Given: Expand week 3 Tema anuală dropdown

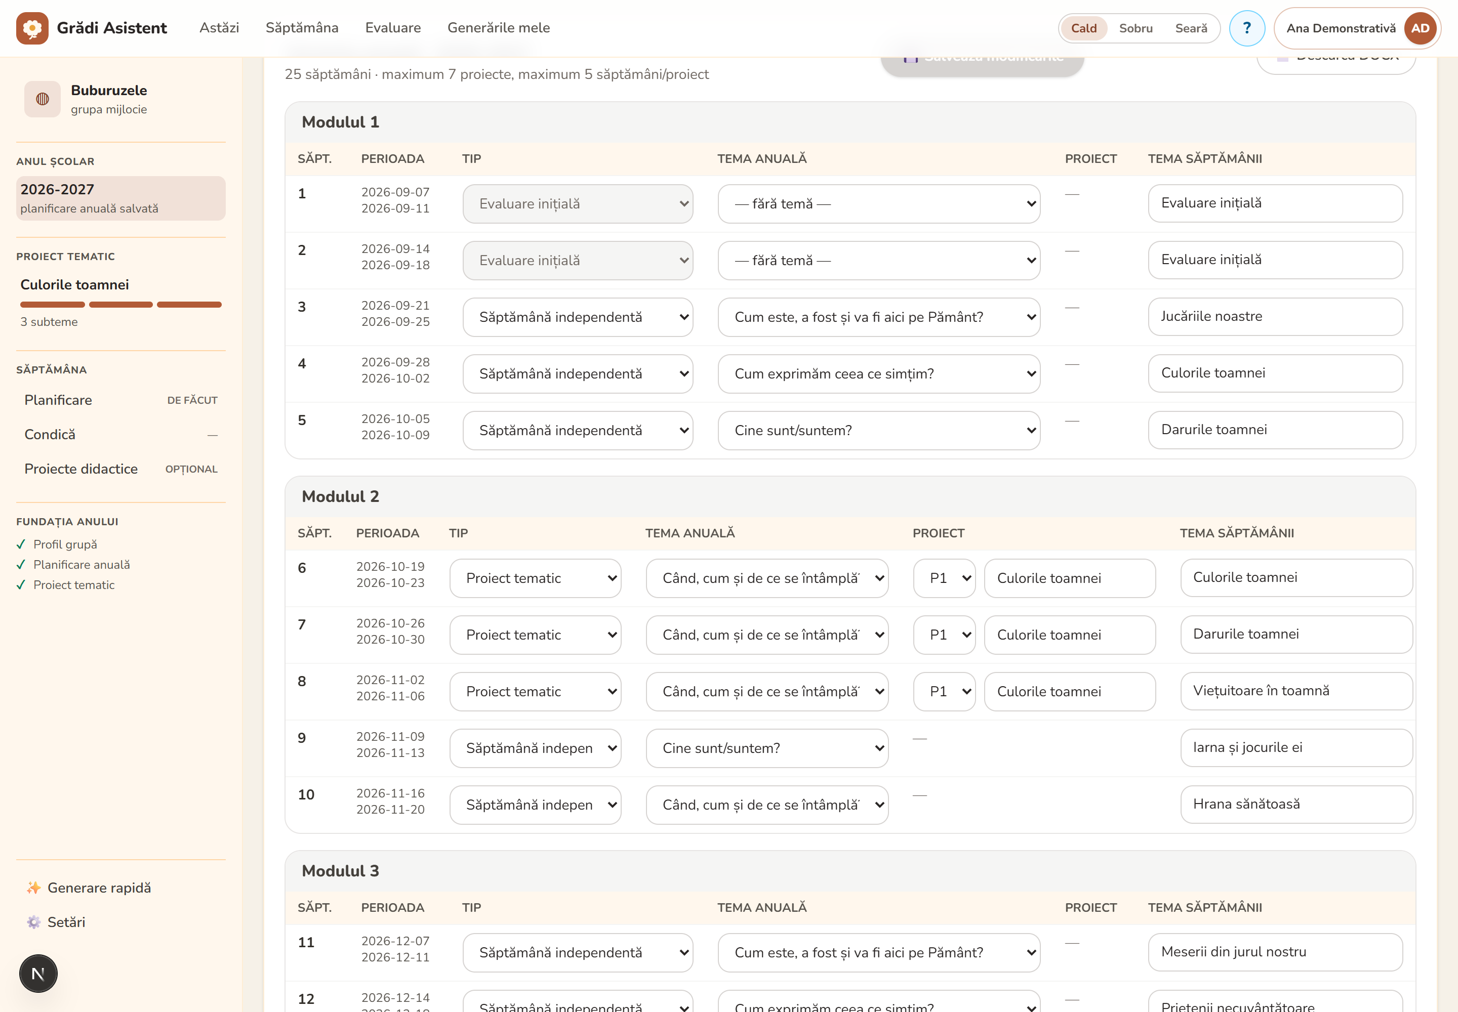Looking at the screenshot, I should pyautogui.click(x=879, y=317).
